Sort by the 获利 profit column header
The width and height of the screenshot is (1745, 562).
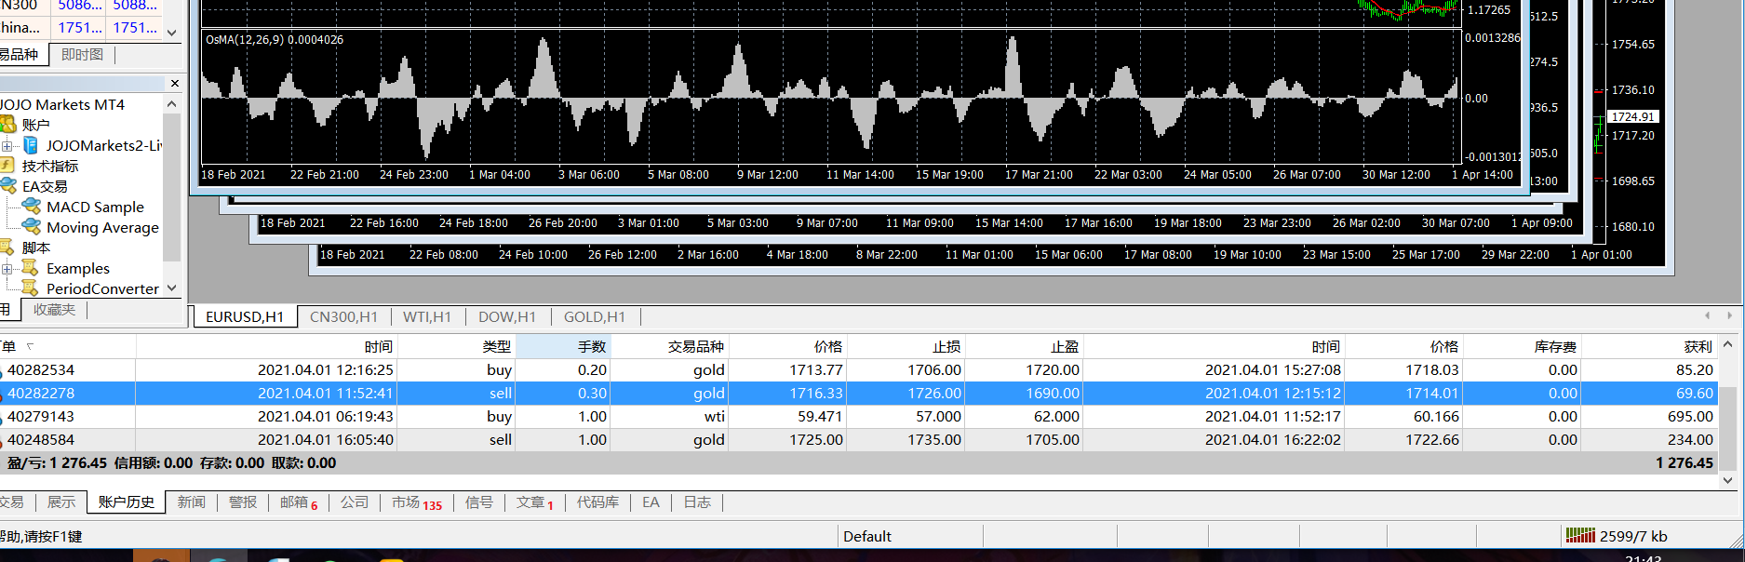click(x=1698, y=346)
